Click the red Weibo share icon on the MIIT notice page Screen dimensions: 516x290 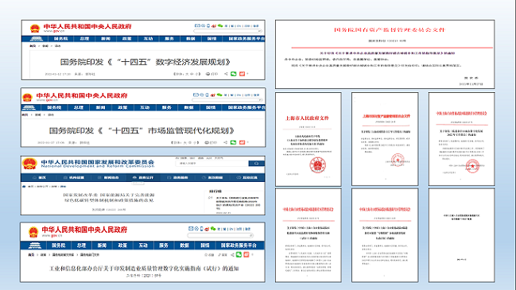coord(246,254)
